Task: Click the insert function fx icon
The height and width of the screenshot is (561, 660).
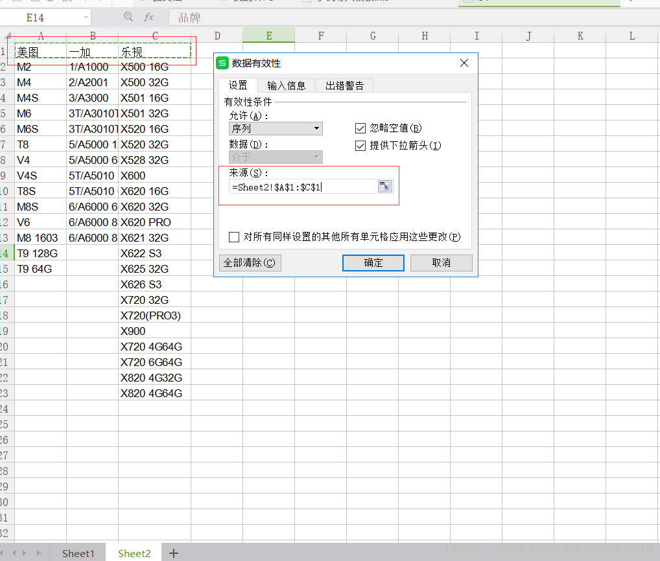Action: (x=148, y=17)
